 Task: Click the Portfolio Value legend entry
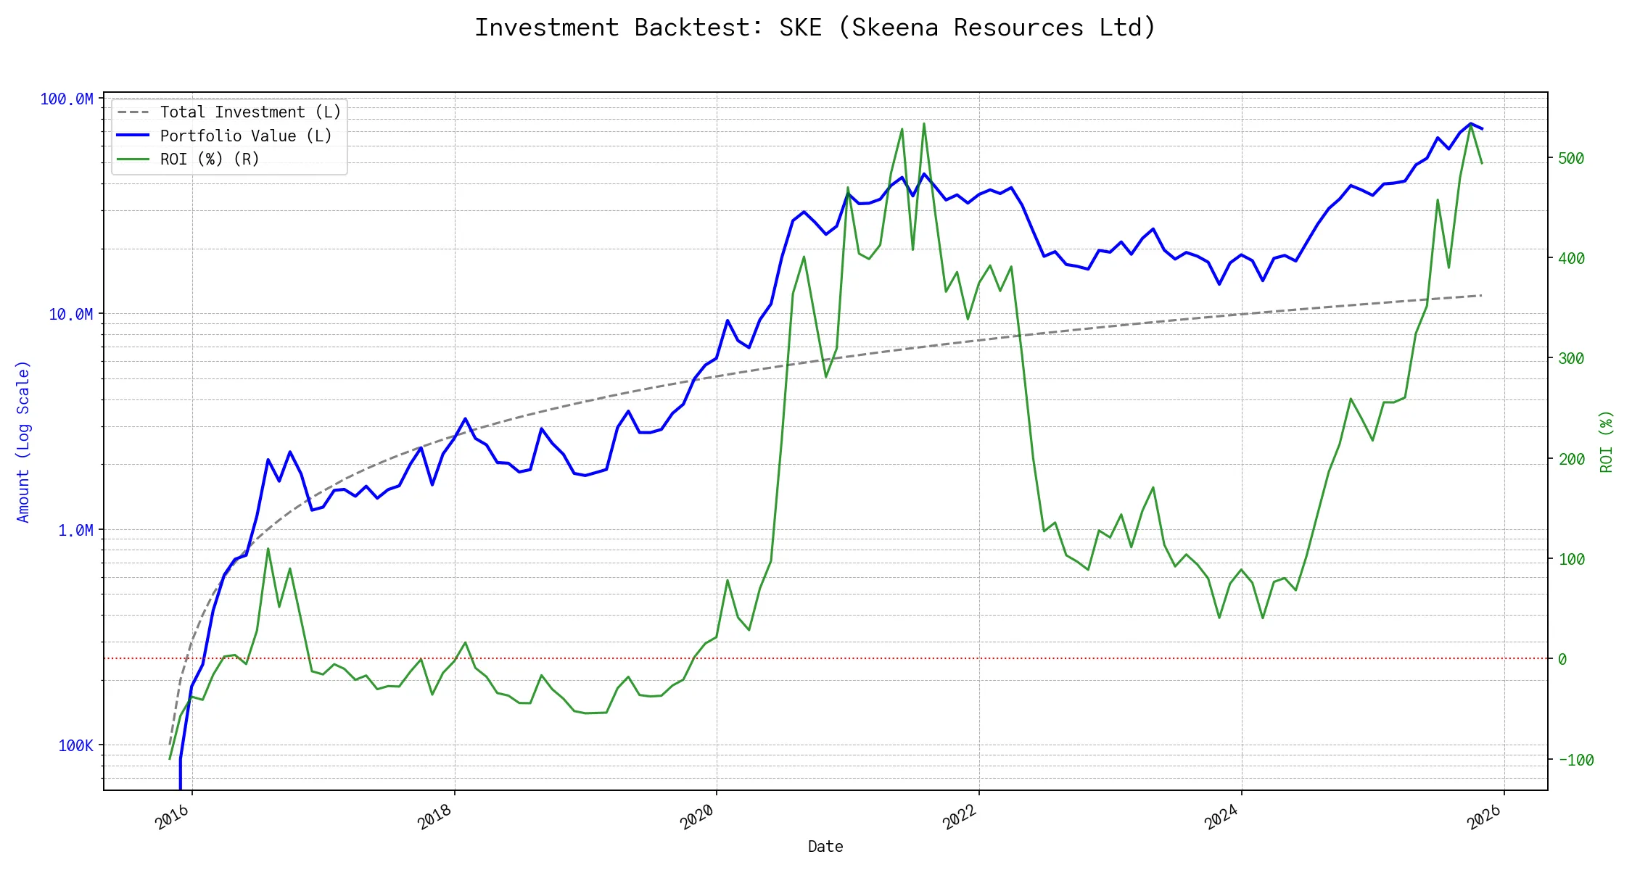[246, 136]
